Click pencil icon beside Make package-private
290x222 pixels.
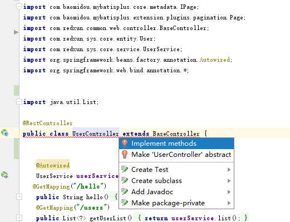125,203
